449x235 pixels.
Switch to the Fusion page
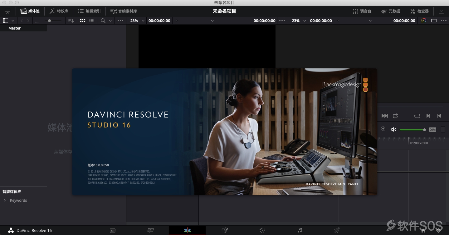(225, 230)
